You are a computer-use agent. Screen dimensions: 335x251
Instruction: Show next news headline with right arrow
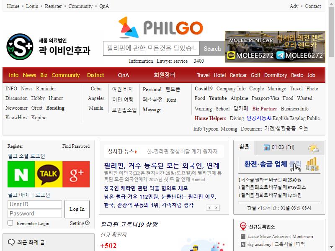216,207
